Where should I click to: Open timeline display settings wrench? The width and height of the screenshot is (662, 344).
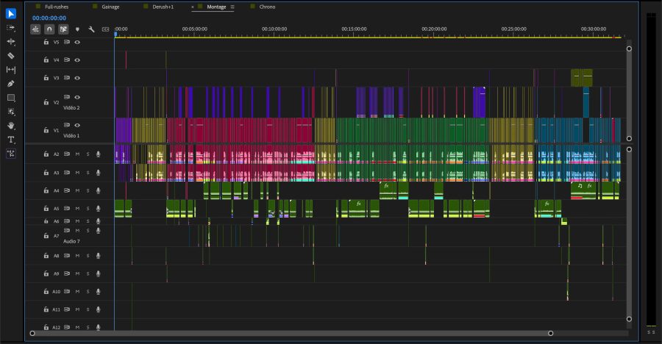coord(91,29)
